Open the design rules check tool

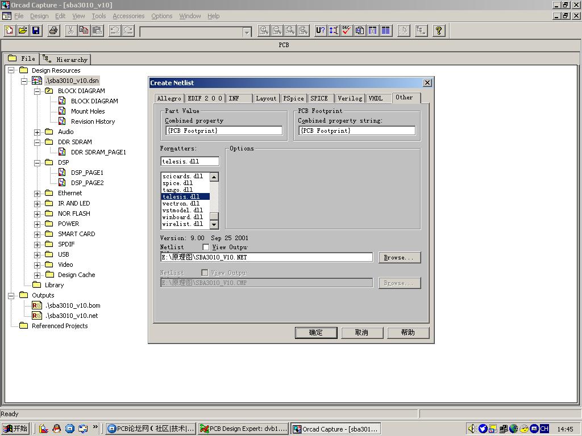point(347,31)
